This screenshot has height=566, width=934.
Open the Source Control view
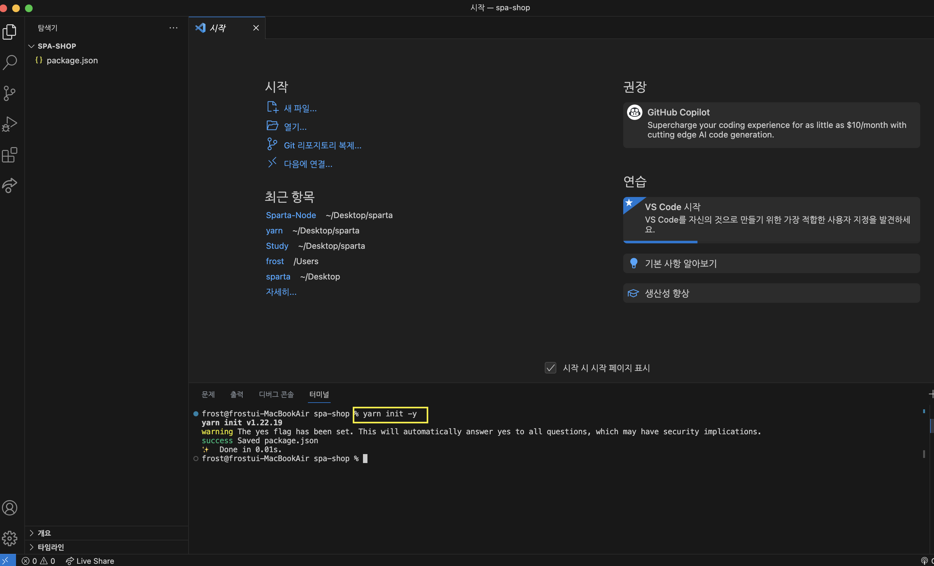coord(10,93)
